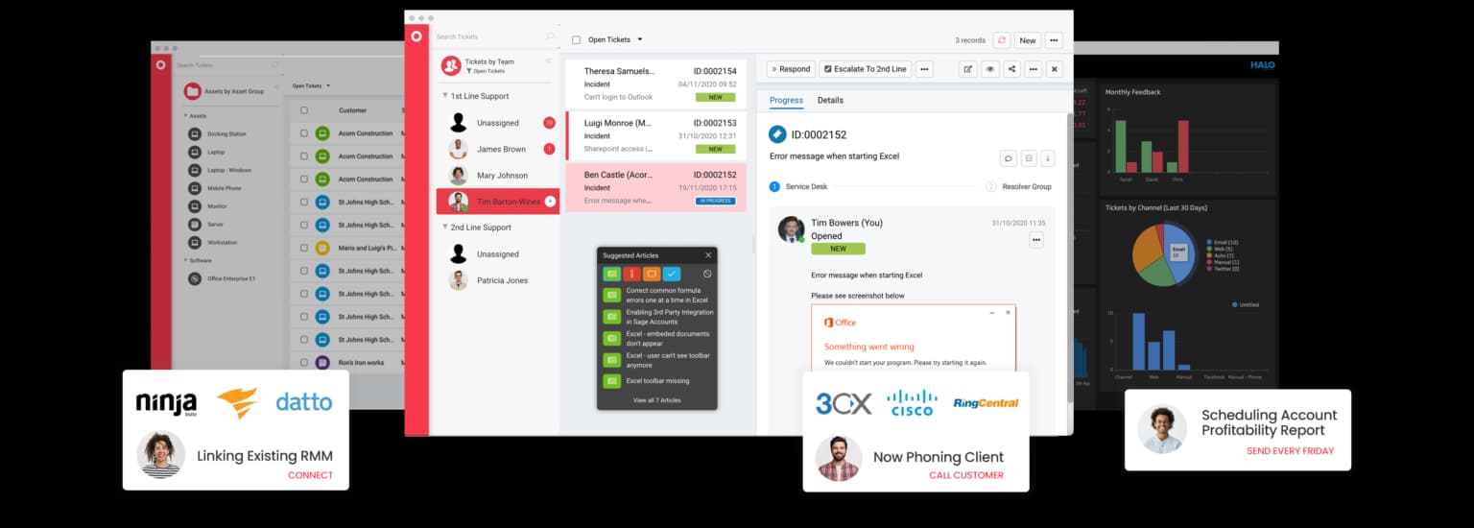The image size is (1474, 528).
Task: Click the Server asset icon in the assets window
Action: coord(195,224)
